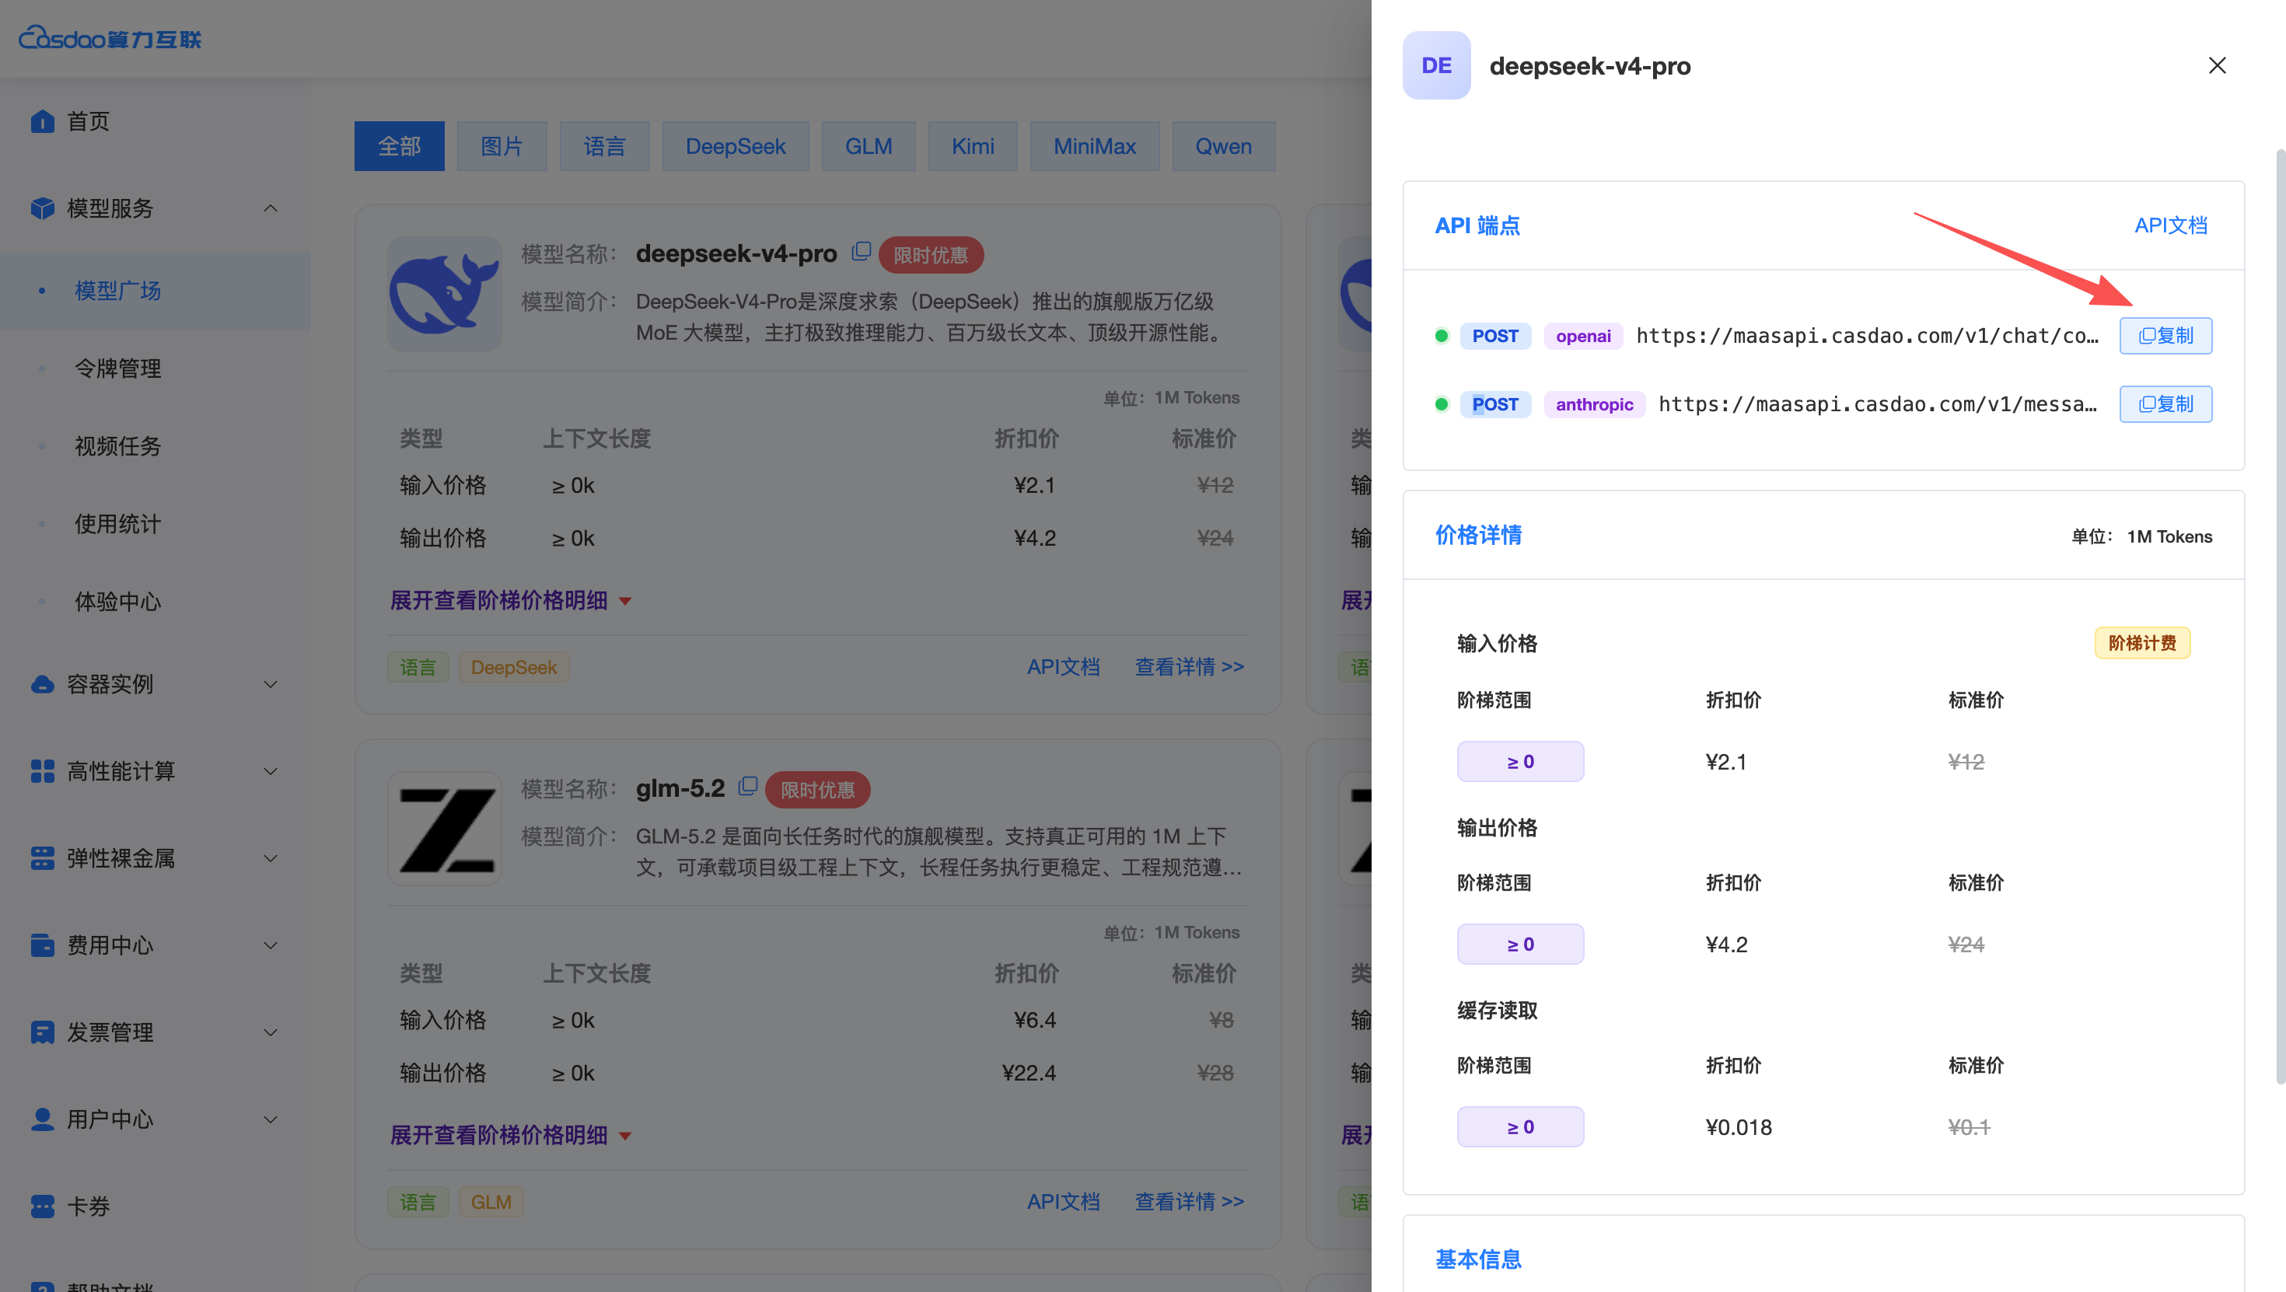The image size is (2286, 1292).
Task: Click the 阶梯计费 badge
Action: click(2142, 642)
